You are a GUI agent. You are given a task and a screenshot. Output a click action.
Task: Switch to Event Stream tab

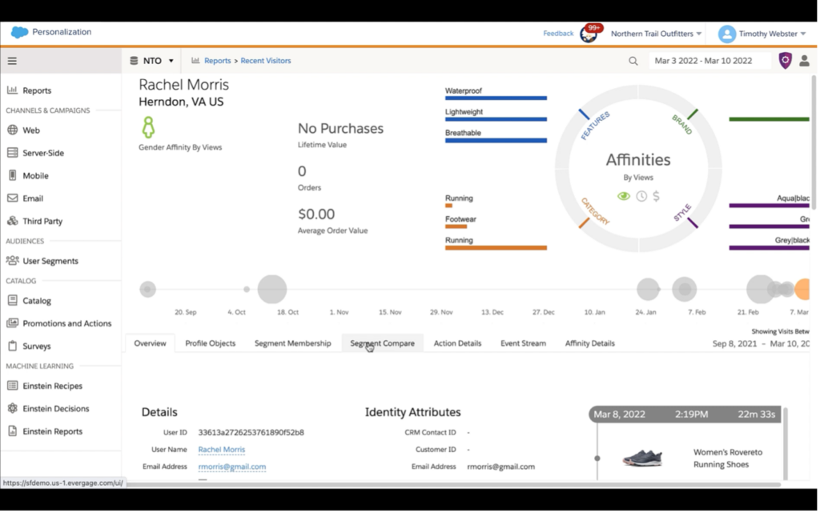coord(523,343)
